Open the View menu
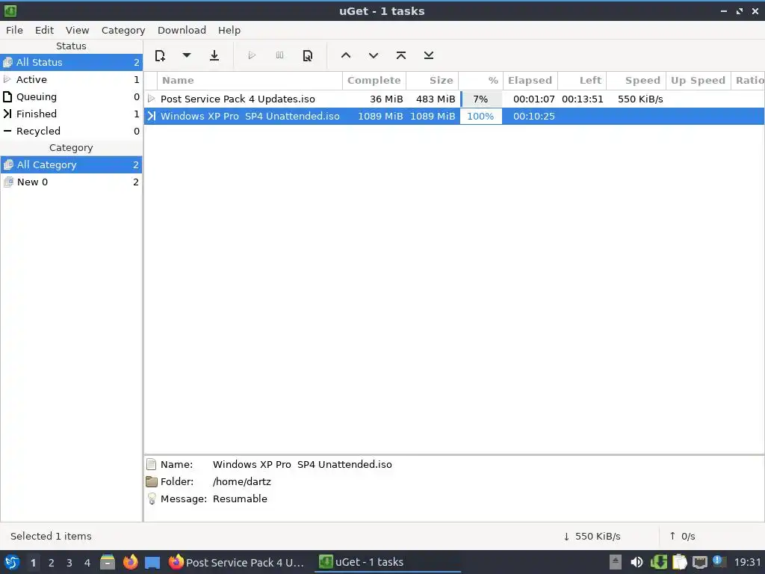Viewport: 765px width, 574px height. tap(77, 30)
